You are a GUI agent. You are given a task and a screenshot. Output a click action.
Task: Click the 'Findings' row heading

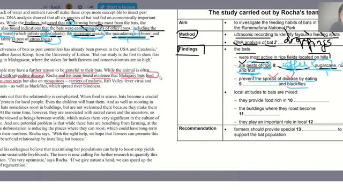188,49
